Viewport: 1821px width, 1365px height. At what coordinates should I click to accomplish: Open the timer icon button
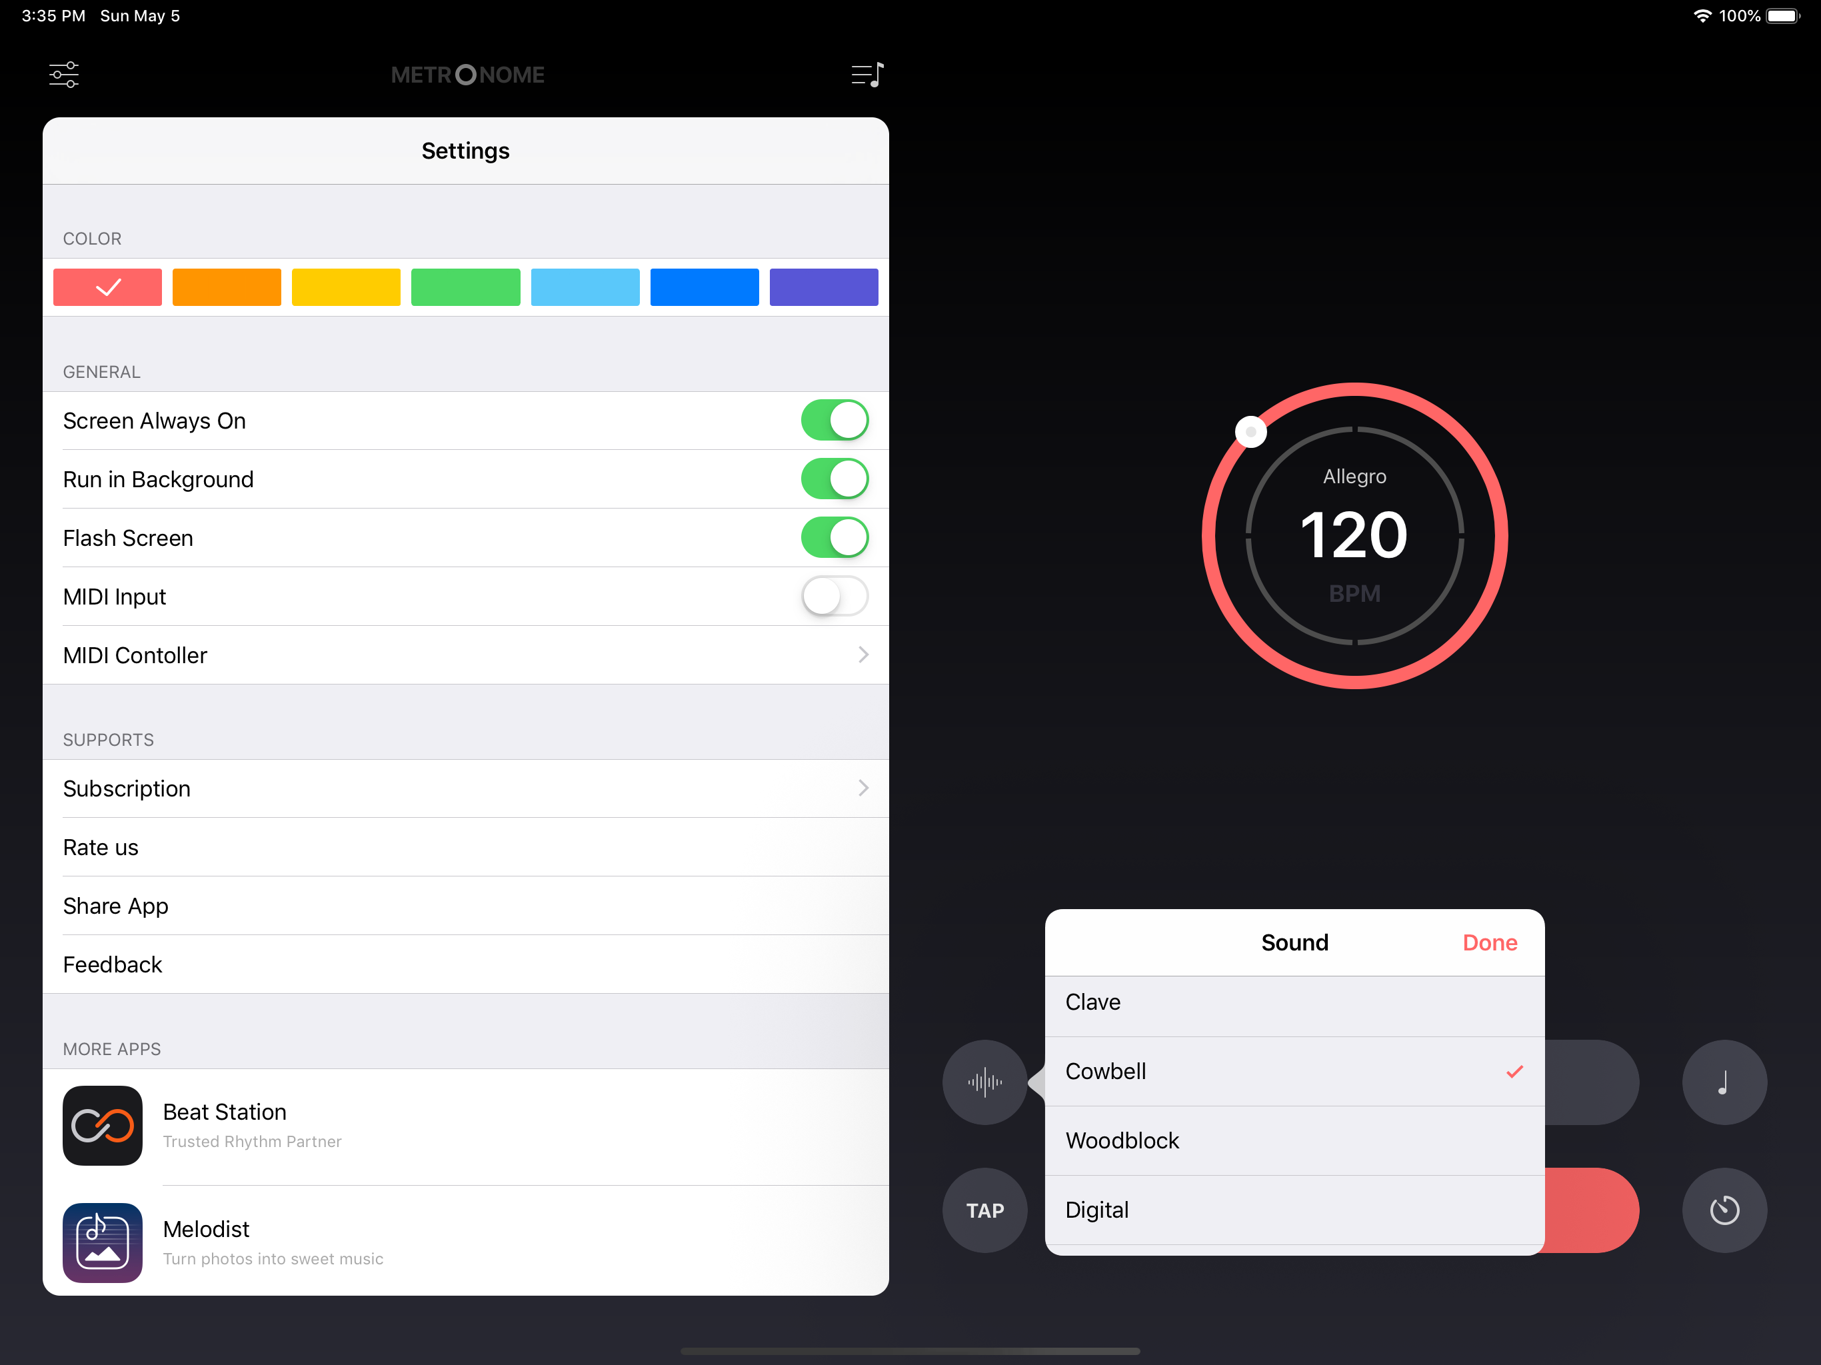click(1724, 1210)
